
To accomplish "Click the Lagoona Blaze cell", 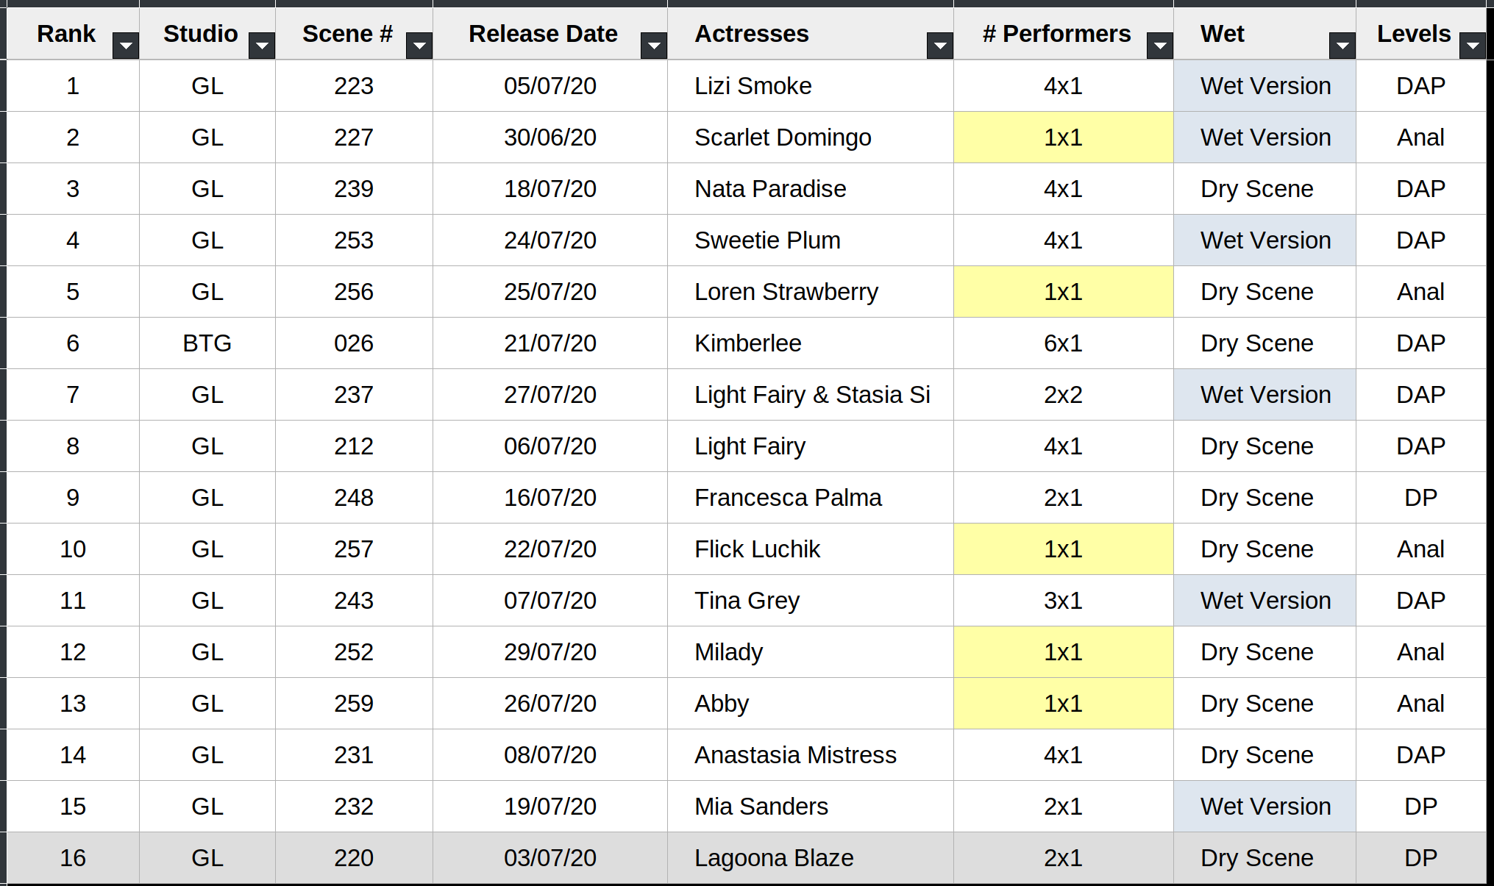I will [x=774, y=858].
